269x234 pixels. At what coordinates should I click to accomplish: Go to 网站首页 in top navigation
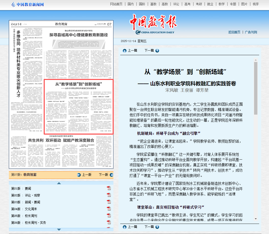click(x=116, y=4)
